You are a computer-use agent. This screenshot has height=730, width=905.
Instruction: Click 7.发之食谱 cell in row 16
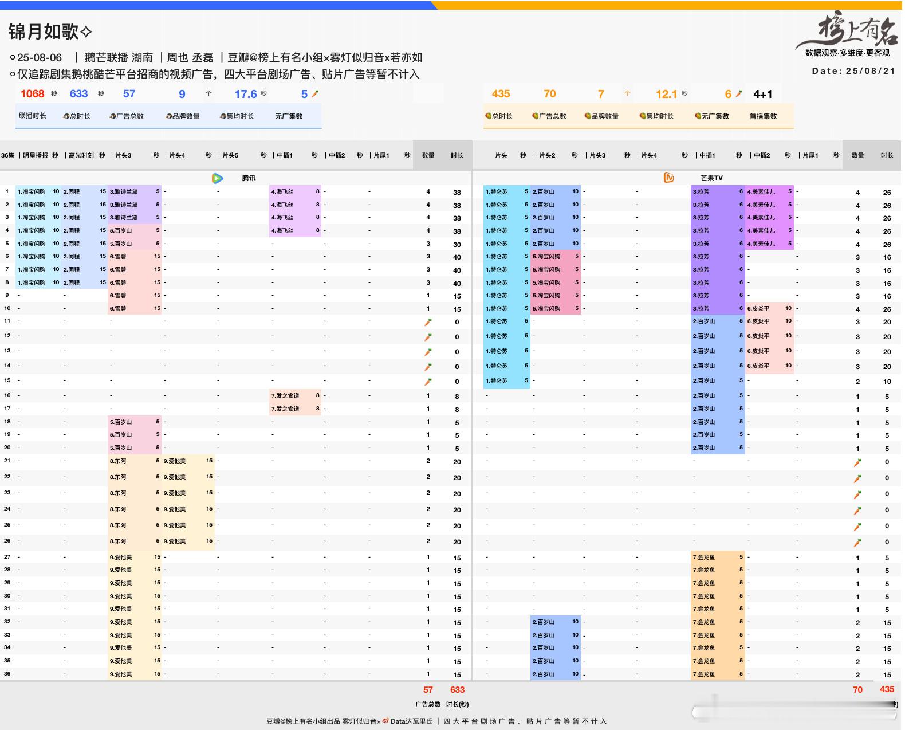[x=295, y=395]
